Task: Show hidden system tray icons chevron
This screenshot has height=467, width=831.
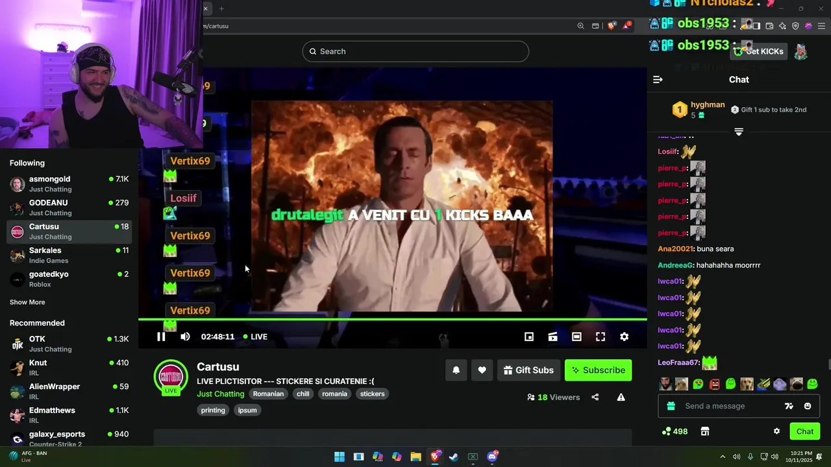Action: point(723,457)
